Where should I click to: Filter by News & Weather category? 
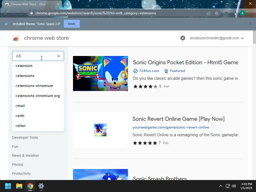(x=25, y=155)
